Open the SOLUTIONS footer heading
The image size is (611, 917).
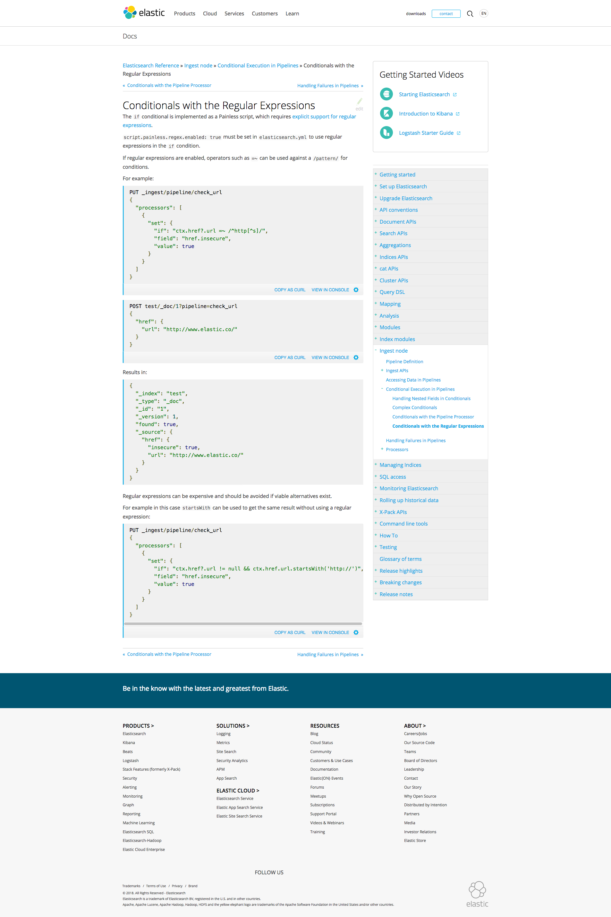(233, 726)
